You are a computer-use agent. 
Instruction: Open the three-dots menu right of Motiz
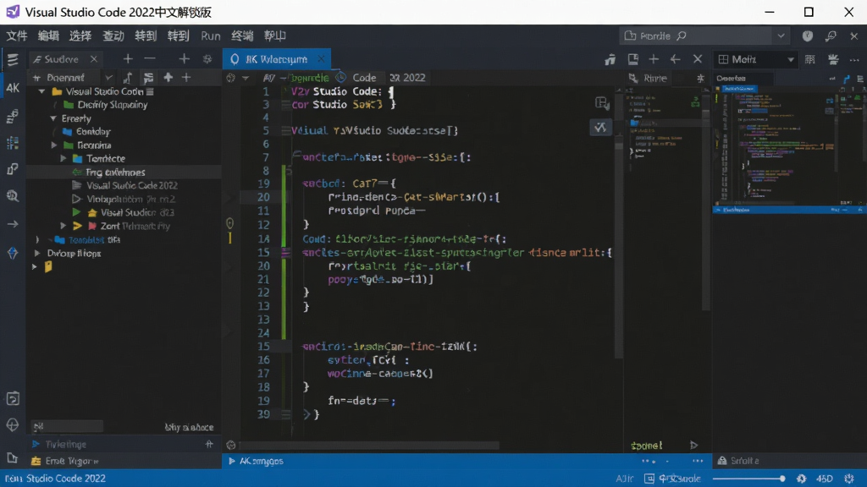tap(854, 60)
